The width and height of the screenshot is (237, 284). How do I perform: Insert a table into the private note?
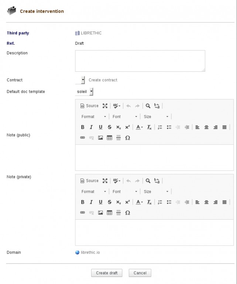click(109, 213)
